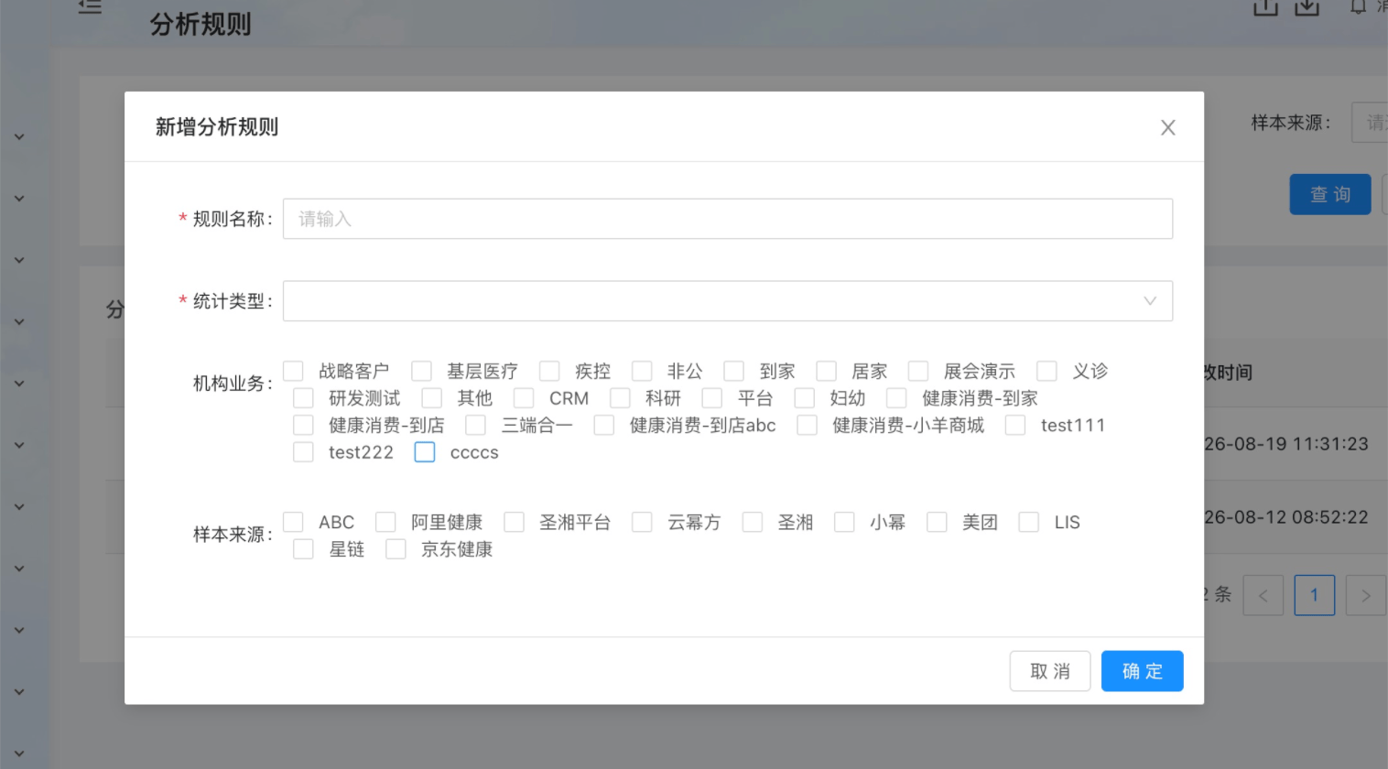Check the 美团 checkbox

(937, 522)
